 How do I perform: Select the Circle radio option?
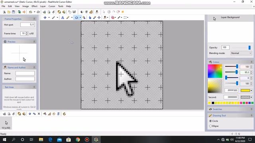(210, 121)
